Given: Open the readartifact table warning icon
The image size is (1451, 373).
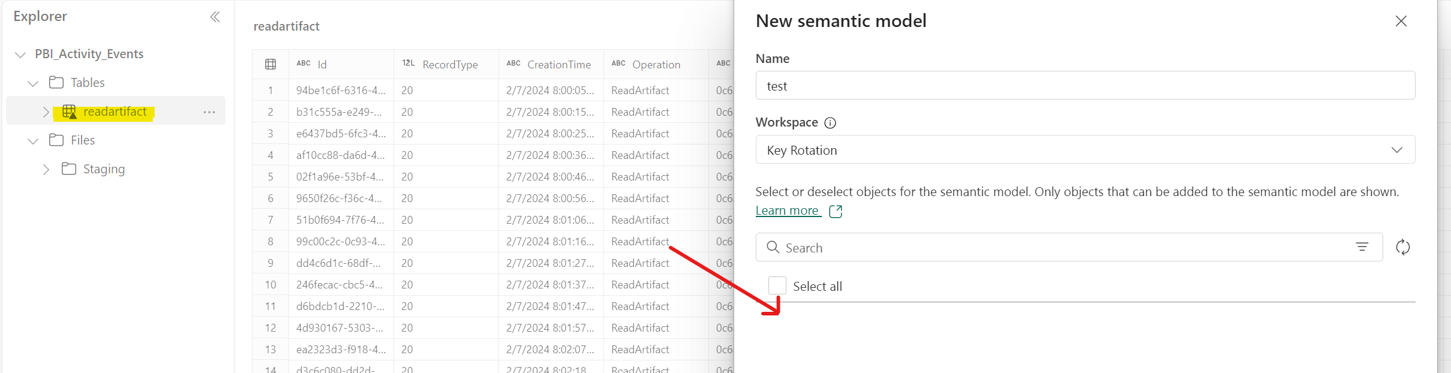Looking at the screenshot, I should [x=70, y=112].
